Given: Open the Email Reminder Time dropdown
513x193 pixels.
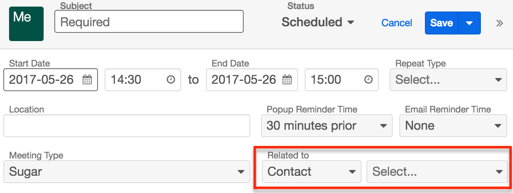Looking at the screenshot, I should point(453,126).
